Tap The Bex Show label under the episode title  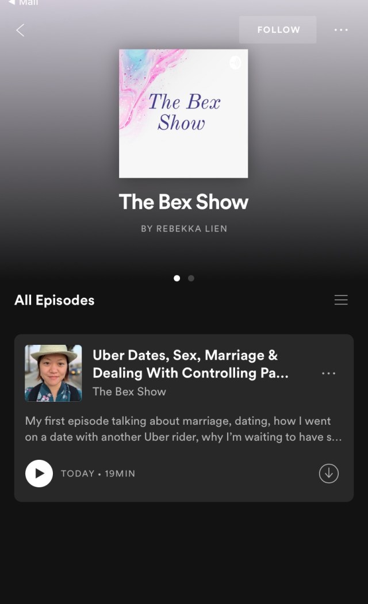click(x=129, y=392)
